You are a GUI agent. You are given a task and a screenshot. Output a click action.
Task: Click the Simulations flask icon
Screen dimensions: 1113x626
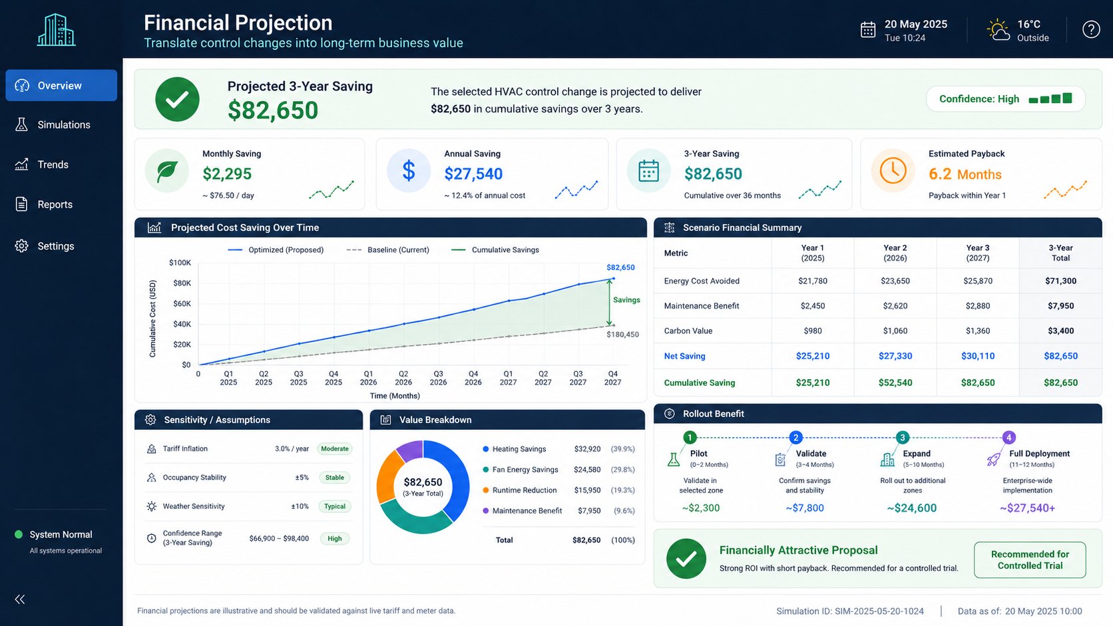22,124
